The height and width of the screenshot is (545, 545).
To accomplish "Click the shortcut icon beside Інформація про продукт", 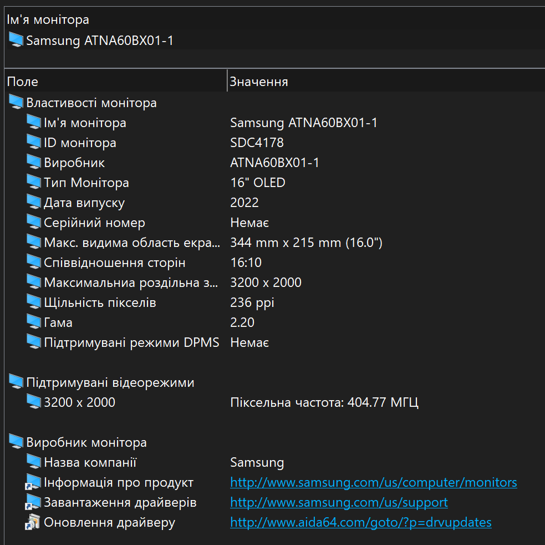I will 33,483.
